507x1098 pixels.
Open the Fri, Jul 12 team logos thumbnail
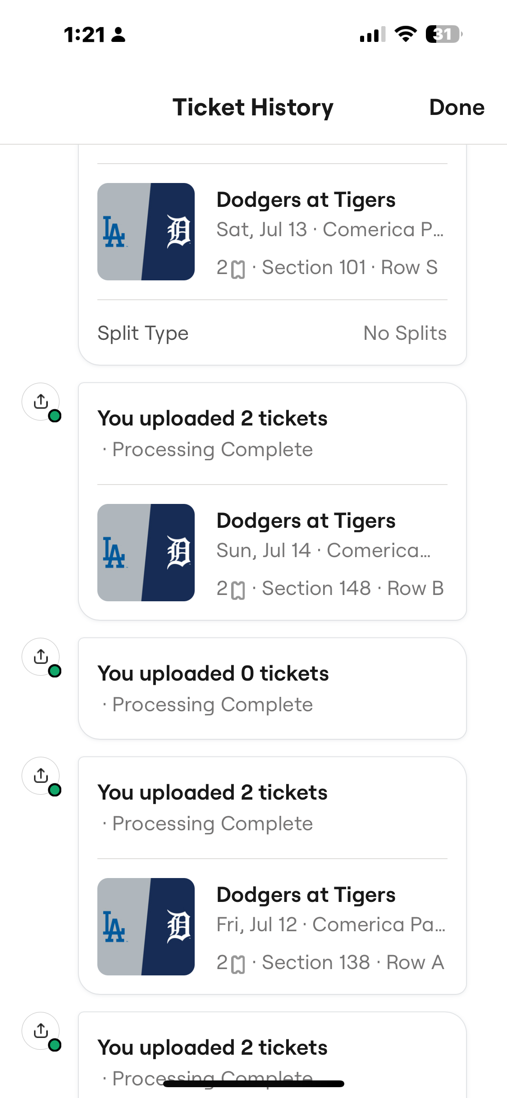click(146, 927)
